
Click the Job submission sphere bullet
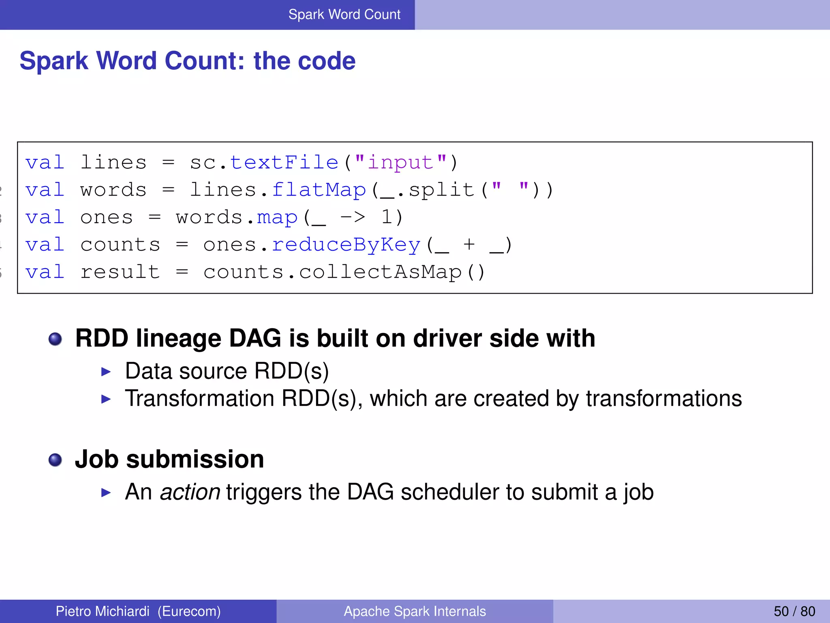click(55, 460)
